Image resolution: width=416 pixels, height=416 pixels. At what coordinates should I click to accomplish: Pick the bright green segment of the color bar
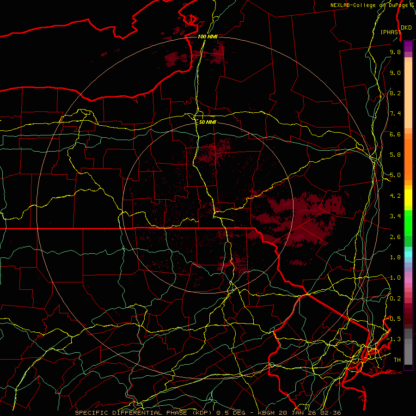click(x=408, y=223)
